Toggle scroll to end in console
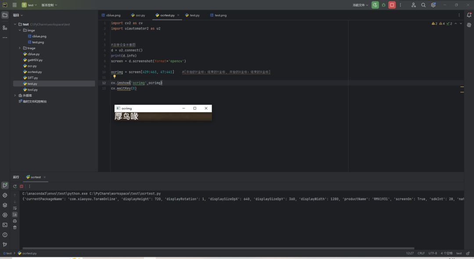Screen dimensions: 474x259 [15, 214]
